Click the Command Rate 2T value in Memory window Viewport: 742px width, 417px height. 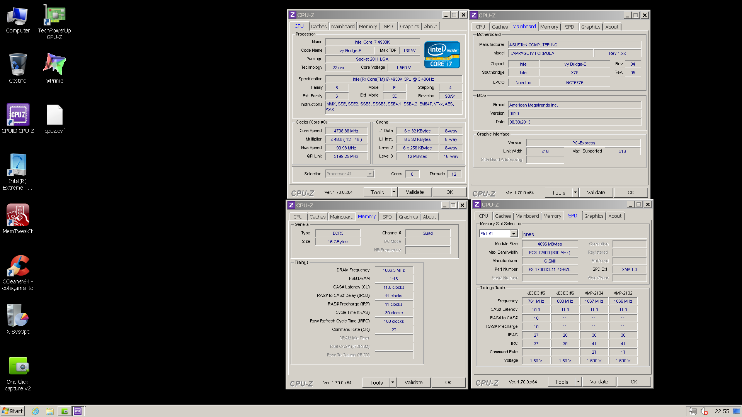click(394, 330)
